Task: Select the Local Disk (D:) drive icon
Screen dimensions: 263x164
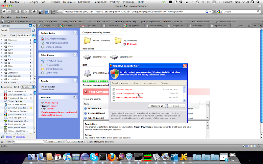Action: pos(114,57)
